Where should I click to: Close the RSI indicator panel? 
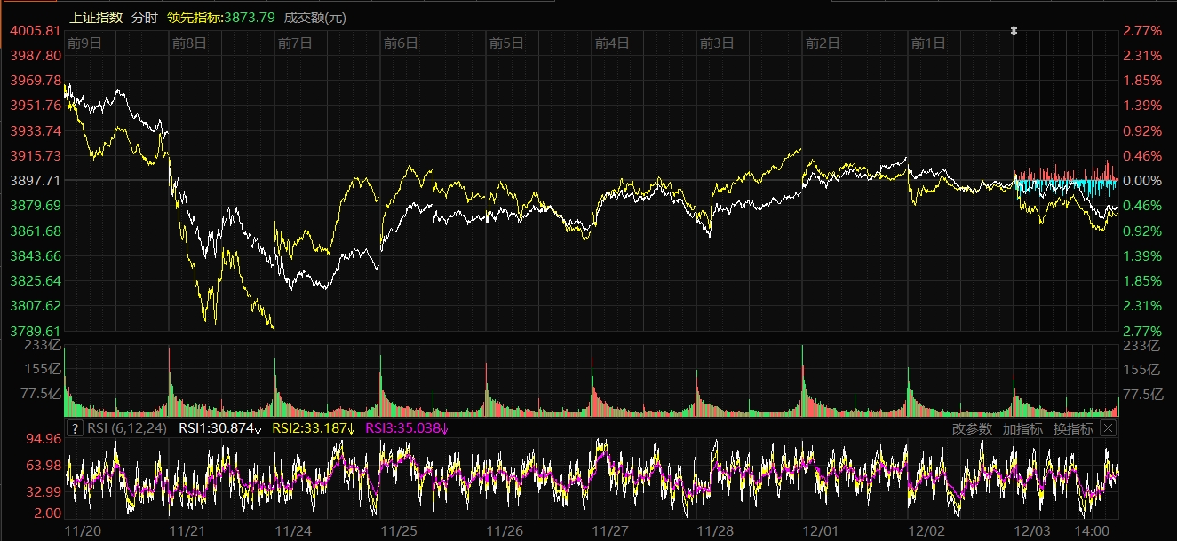tap(1108, 428)
